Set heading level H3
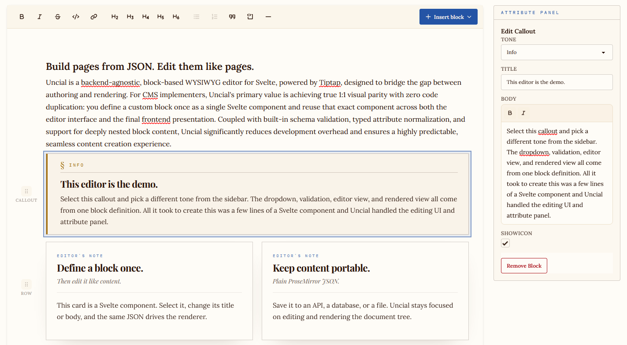Screen dimensions: 627x345 pyautogui.click(x=130, y=17)
